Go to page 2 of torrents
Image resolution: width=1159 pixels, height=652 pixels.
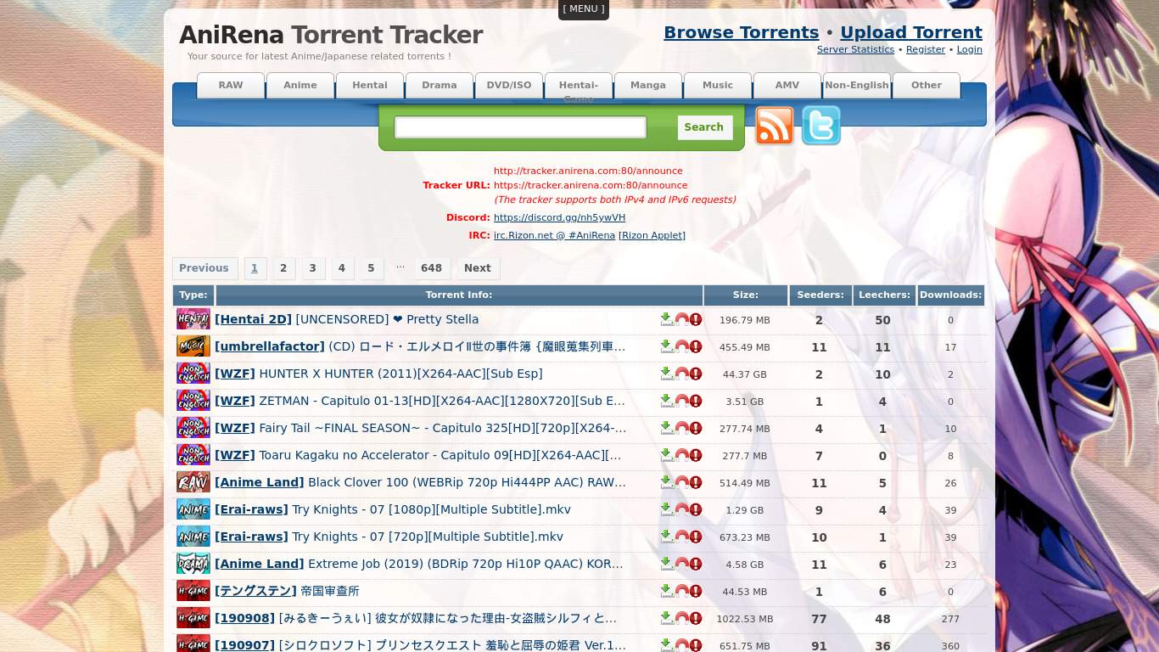[x=283, y=268]
